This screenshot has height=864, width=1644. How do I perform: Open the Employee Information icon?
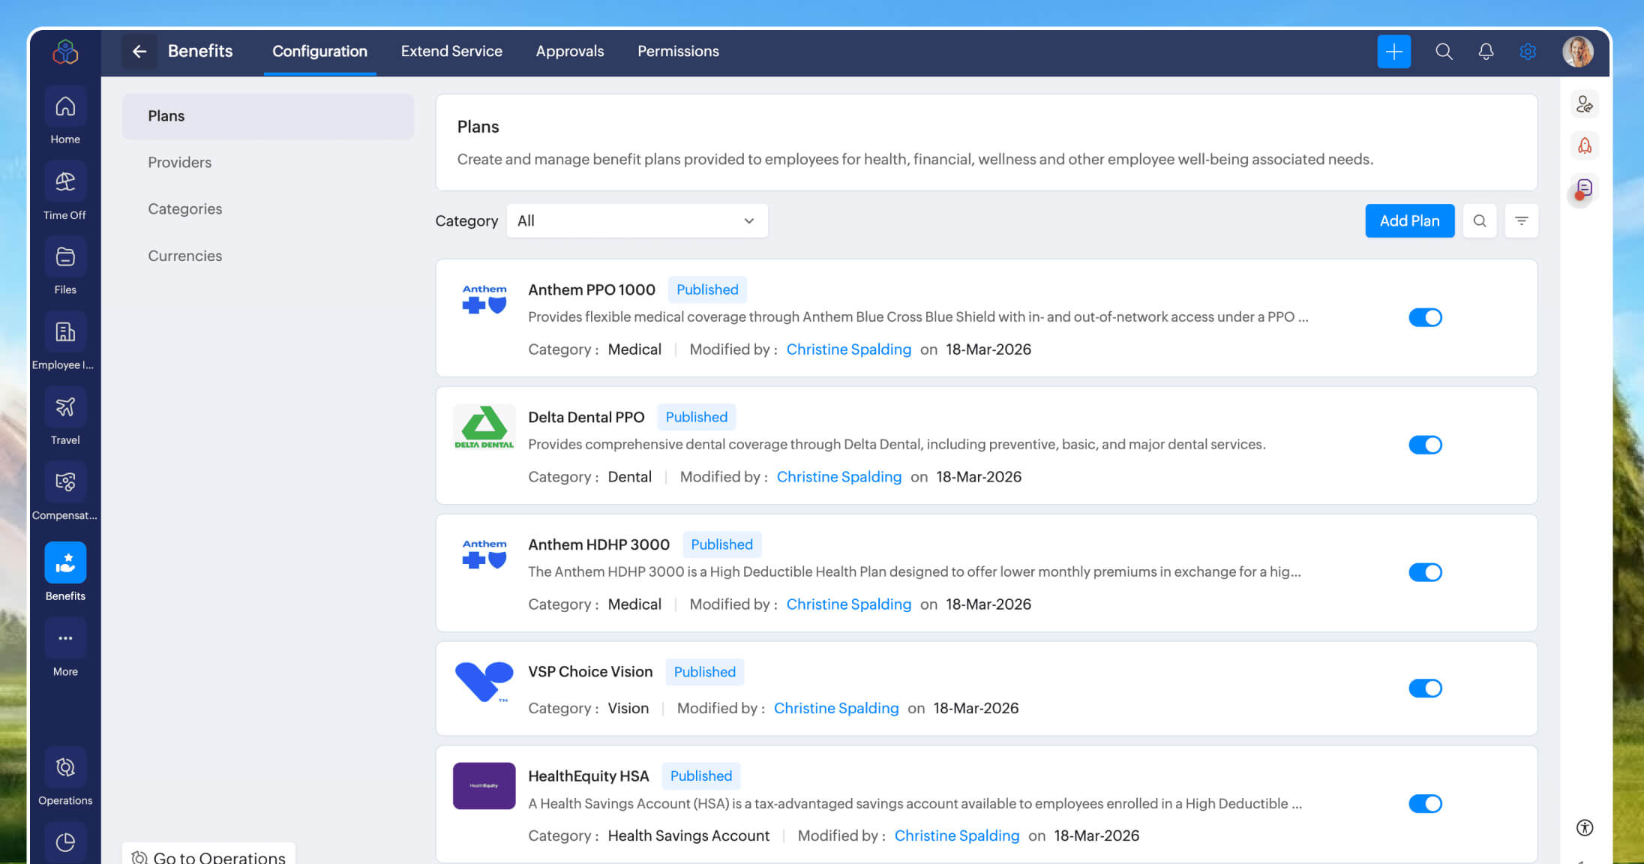(x=65, y=331)
